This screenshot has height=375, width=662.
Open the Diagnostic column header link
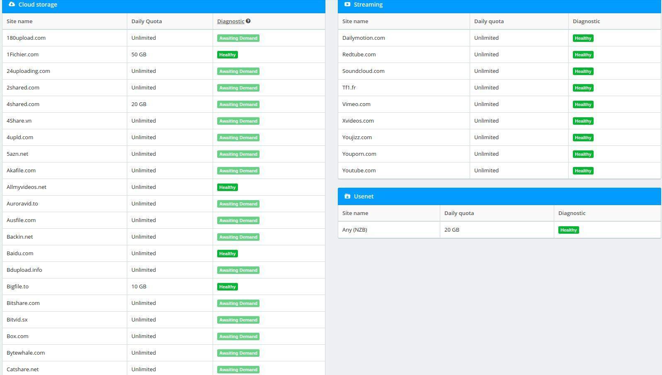tap(230, 21)
